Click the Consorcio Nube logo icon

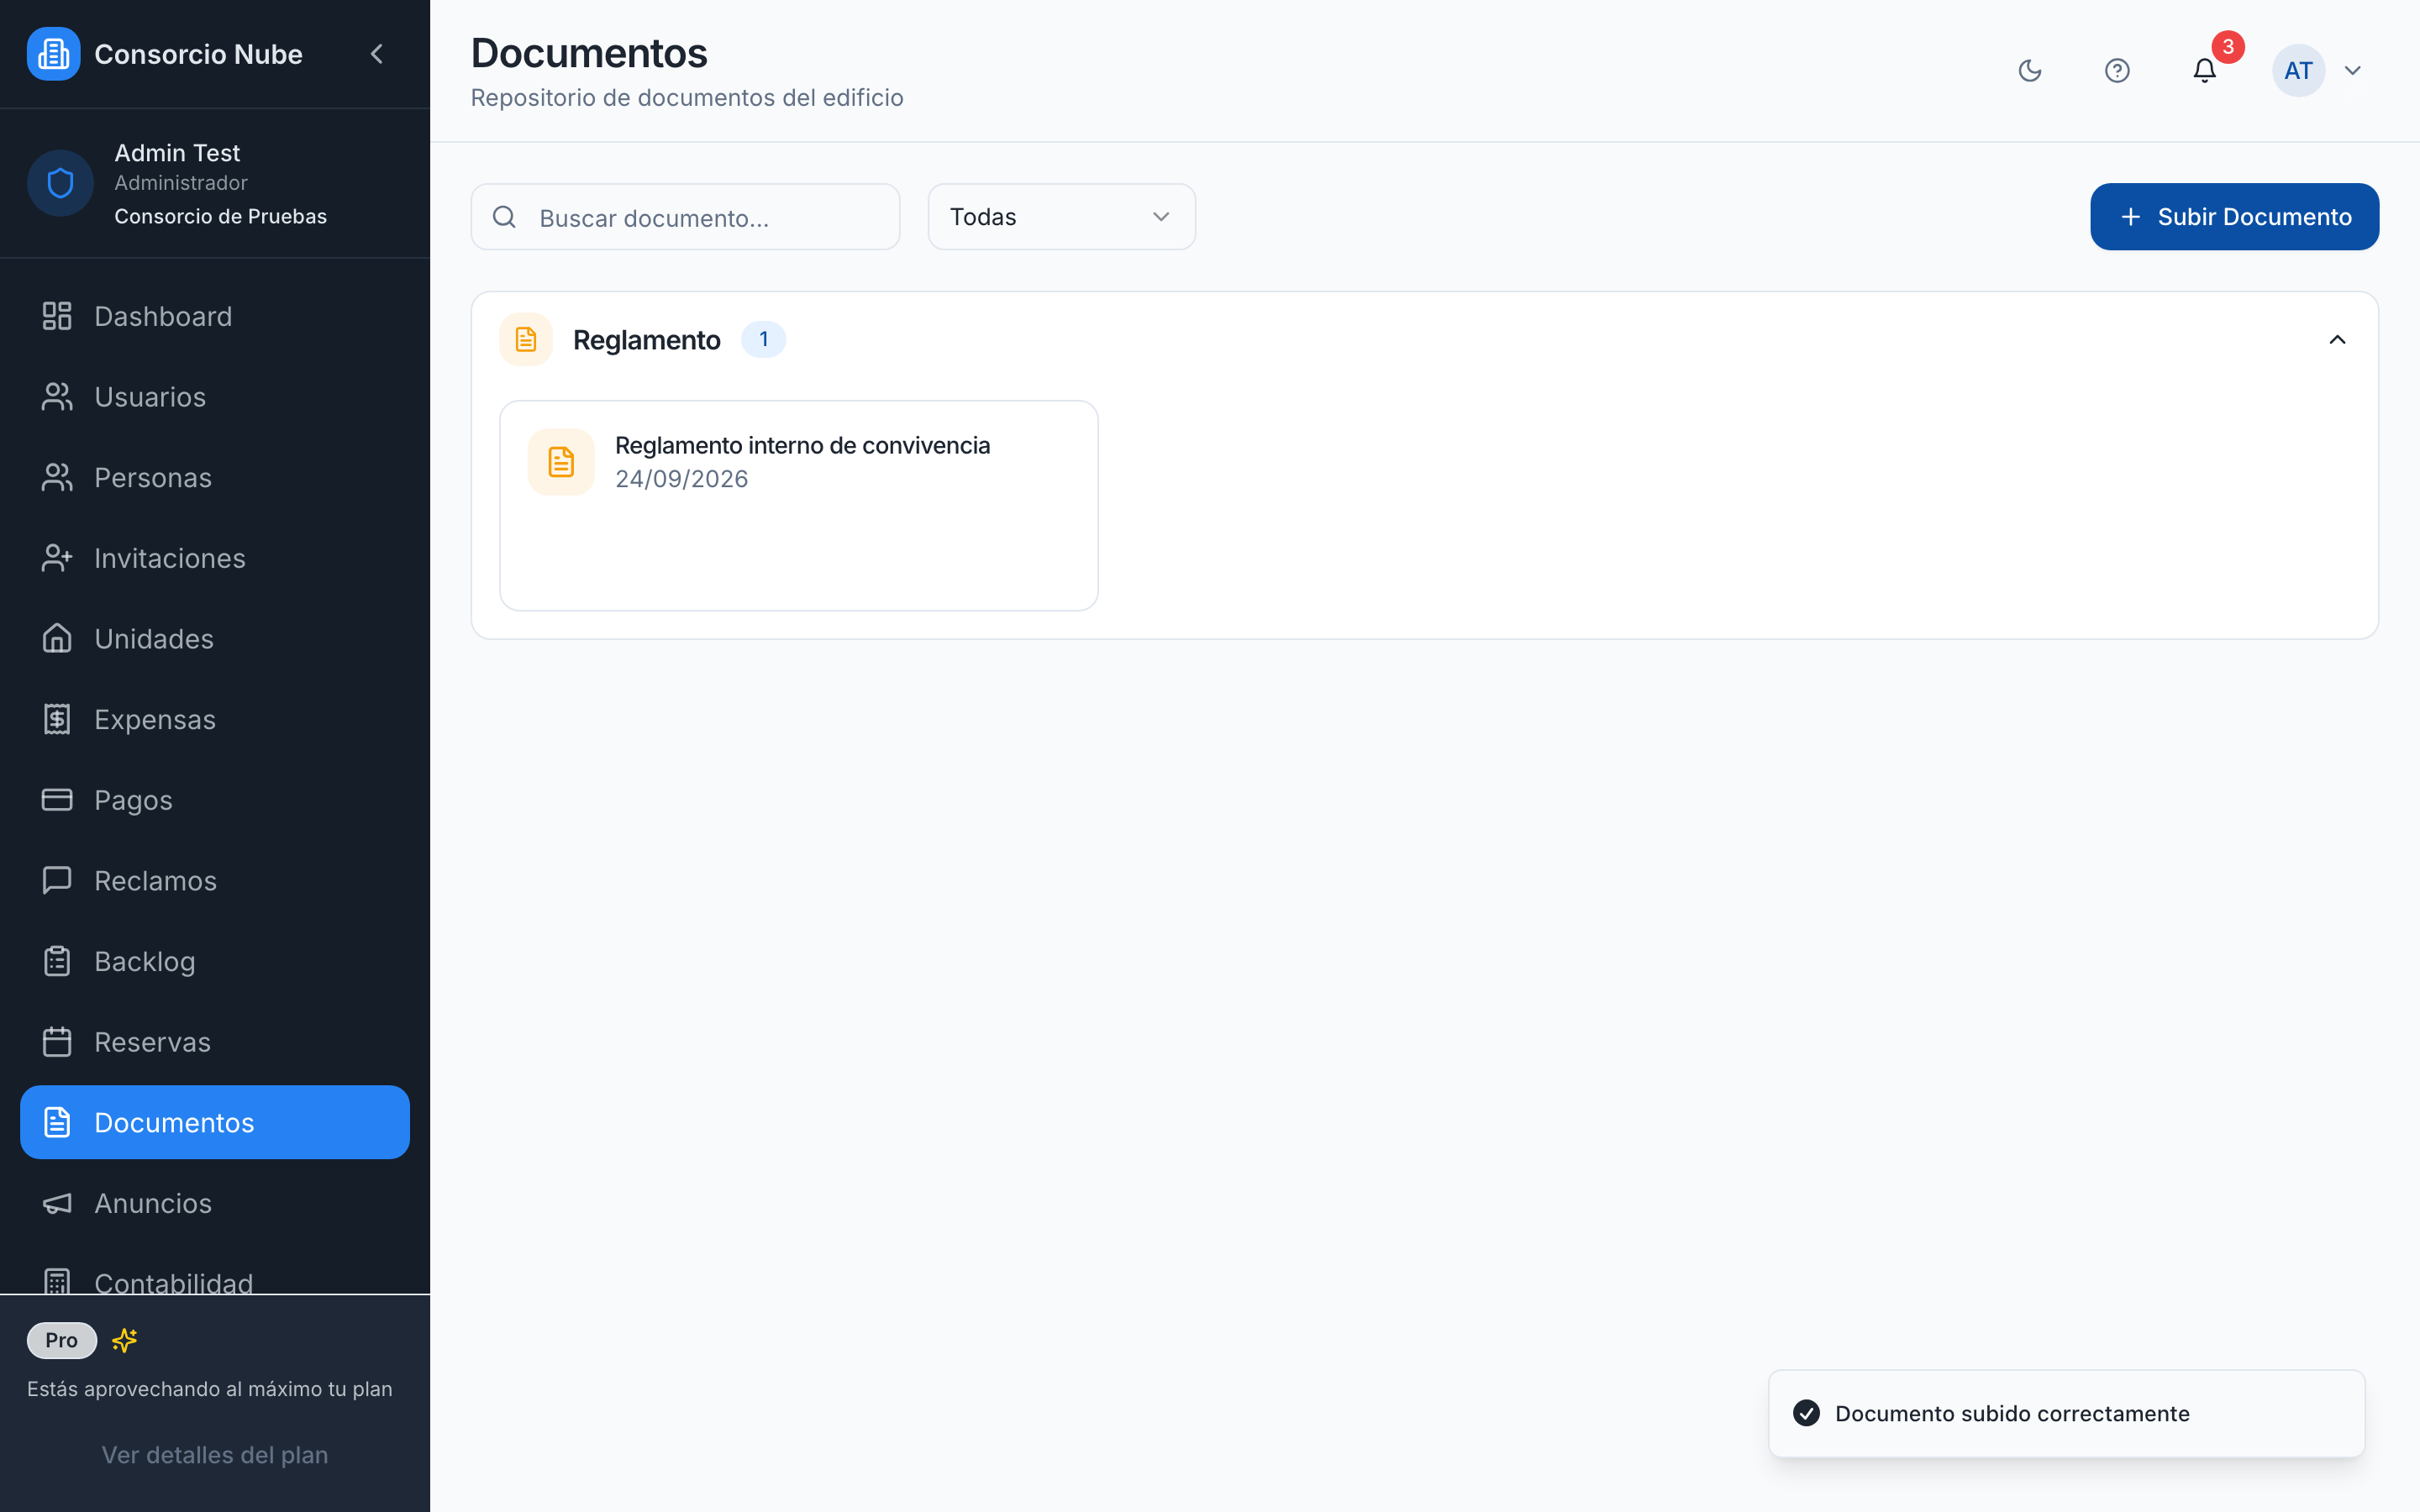click(x=53, y=54)
